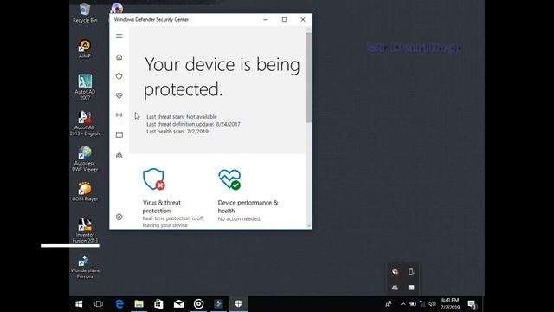
Task: Open the volume speaker tray icon
Action: click(x=433, y=304)
